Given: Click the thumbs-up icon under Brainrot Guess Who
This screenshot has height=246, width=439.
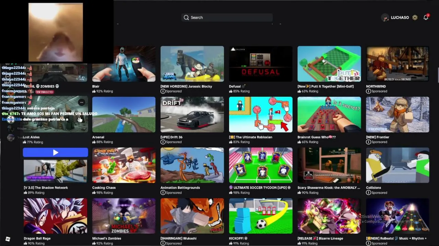Looking at the screenshot, I should (299, 142).
